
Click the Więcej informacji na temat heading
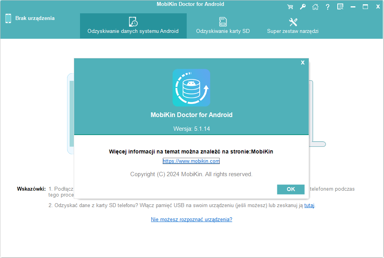coord(191,152)
